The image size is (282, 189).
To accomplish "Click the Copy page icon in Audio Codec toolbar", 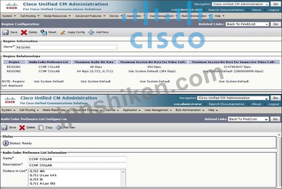I will tap(41, 127).
